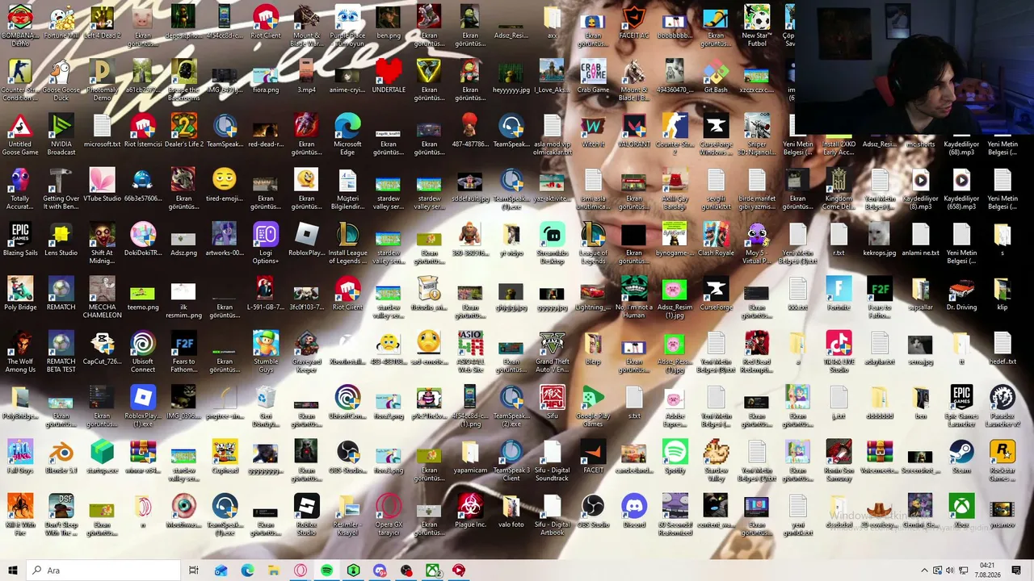Open Task View from the taskbar

click(194, 571)
